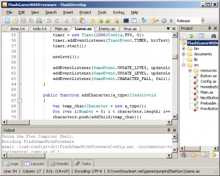
Task: Click the Save All toolbar icon
Action: 31,21
